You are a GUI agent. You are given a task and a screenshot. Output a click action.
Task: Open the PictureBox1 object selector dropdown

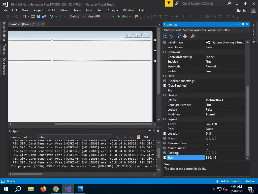[x=248, y=30]
